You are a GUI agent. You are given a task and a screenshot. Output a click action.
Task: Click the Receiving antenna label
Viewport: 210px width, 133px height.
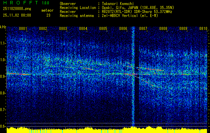[x=77, y=16]
